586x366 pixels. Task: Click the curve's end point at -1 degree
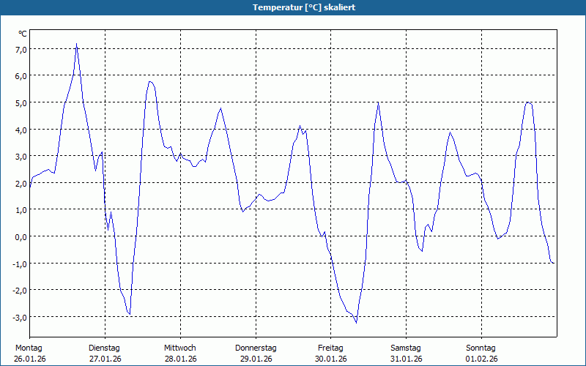554,263
